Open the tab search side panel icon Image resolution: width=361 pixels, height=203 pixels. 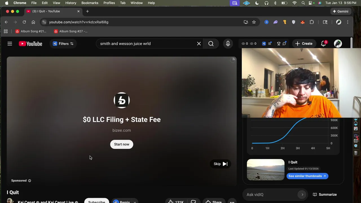325,22
